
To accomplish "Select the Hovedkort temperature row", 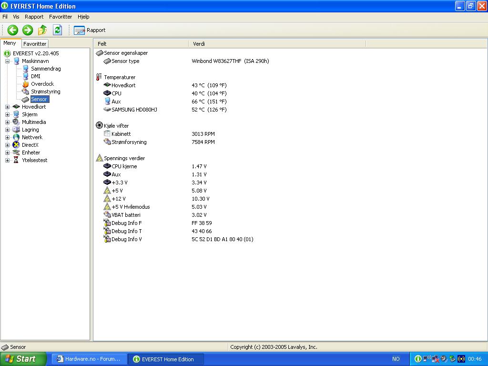I will tap(165, 85).
